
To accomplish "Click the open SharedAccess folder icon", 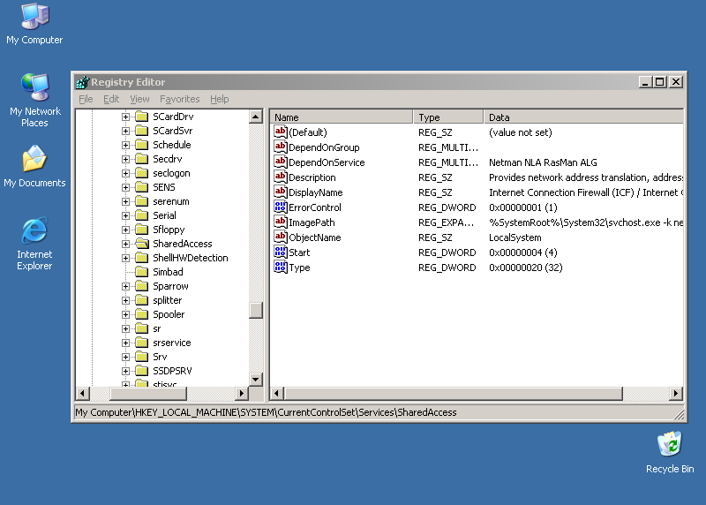I will 142,244.
